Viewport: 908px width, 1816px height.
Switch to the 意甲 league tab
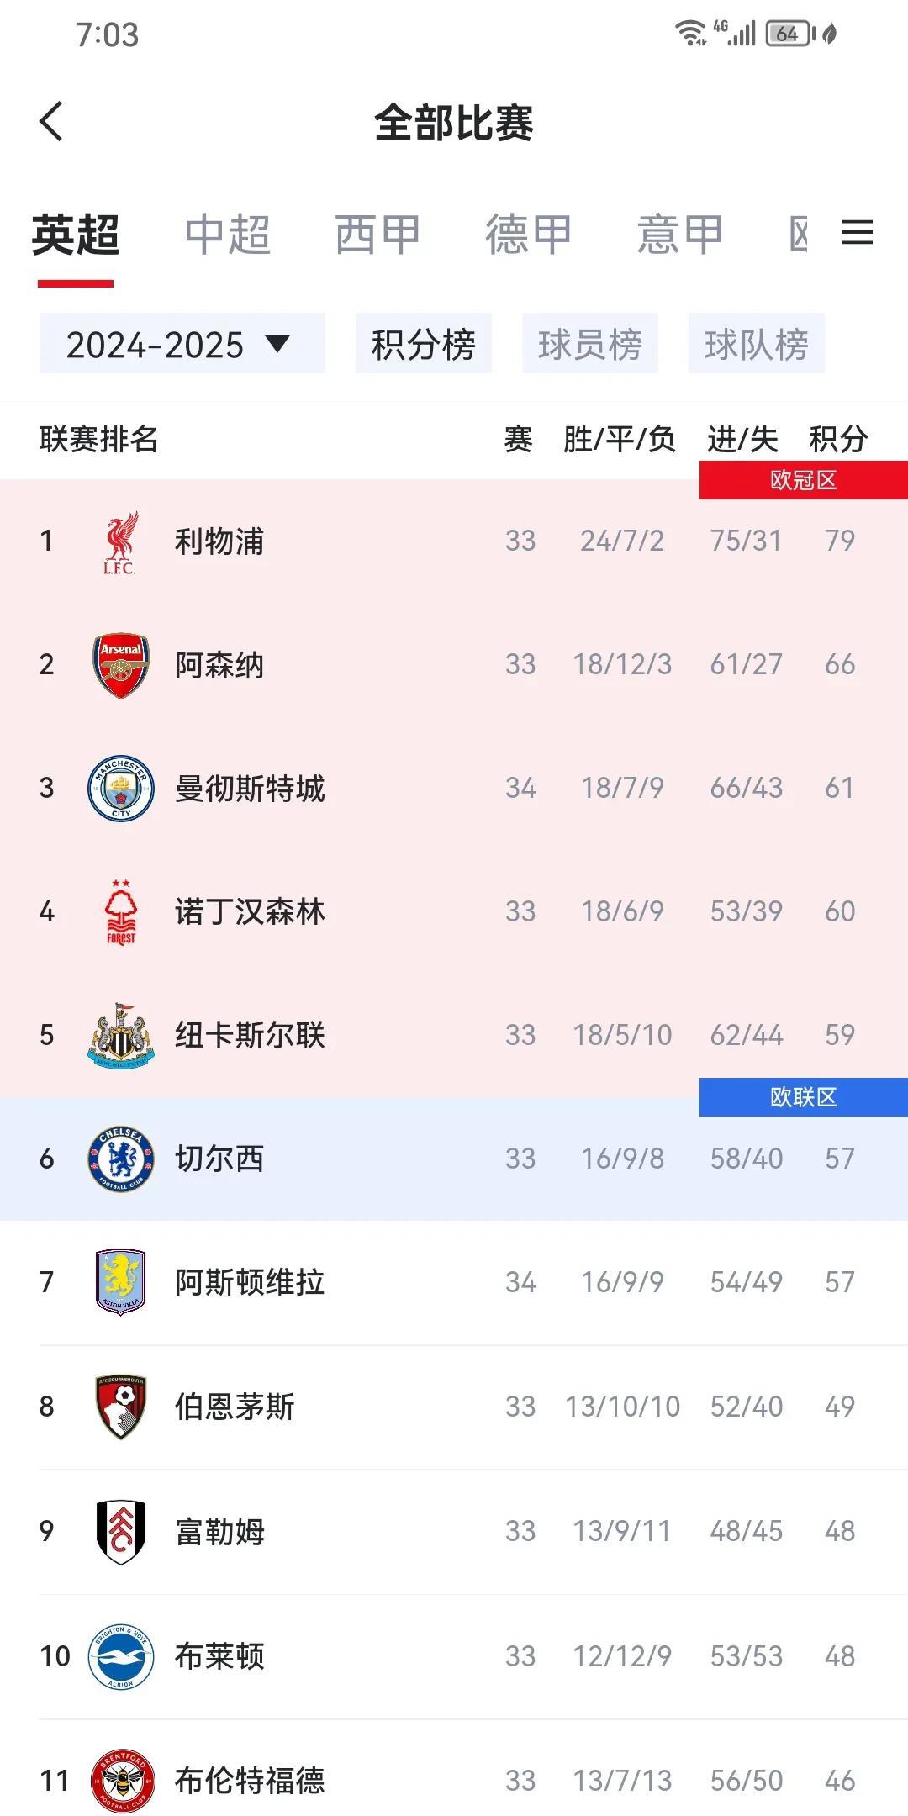[x=679, y=234]
